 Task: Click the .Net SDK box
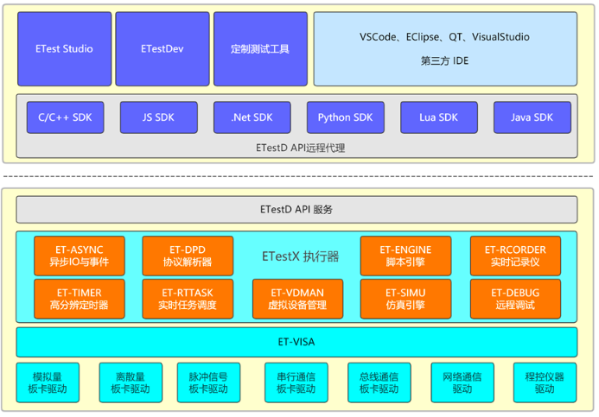coord(252,117)
